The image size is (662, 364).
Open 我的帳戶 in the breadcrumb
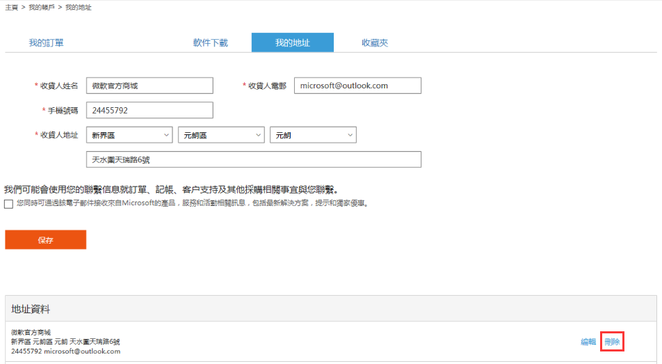click(x=42, y=7)
